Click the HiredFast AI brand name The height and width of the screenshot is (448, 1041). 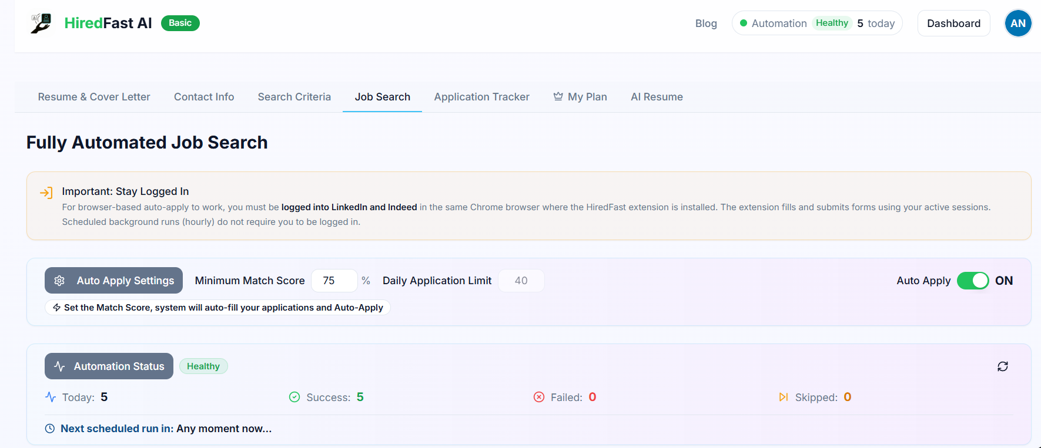(108, 23)
